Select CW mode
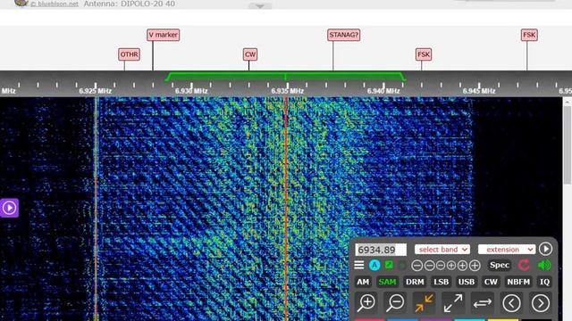This screenshot has height=321, width=572. (491, 282)
